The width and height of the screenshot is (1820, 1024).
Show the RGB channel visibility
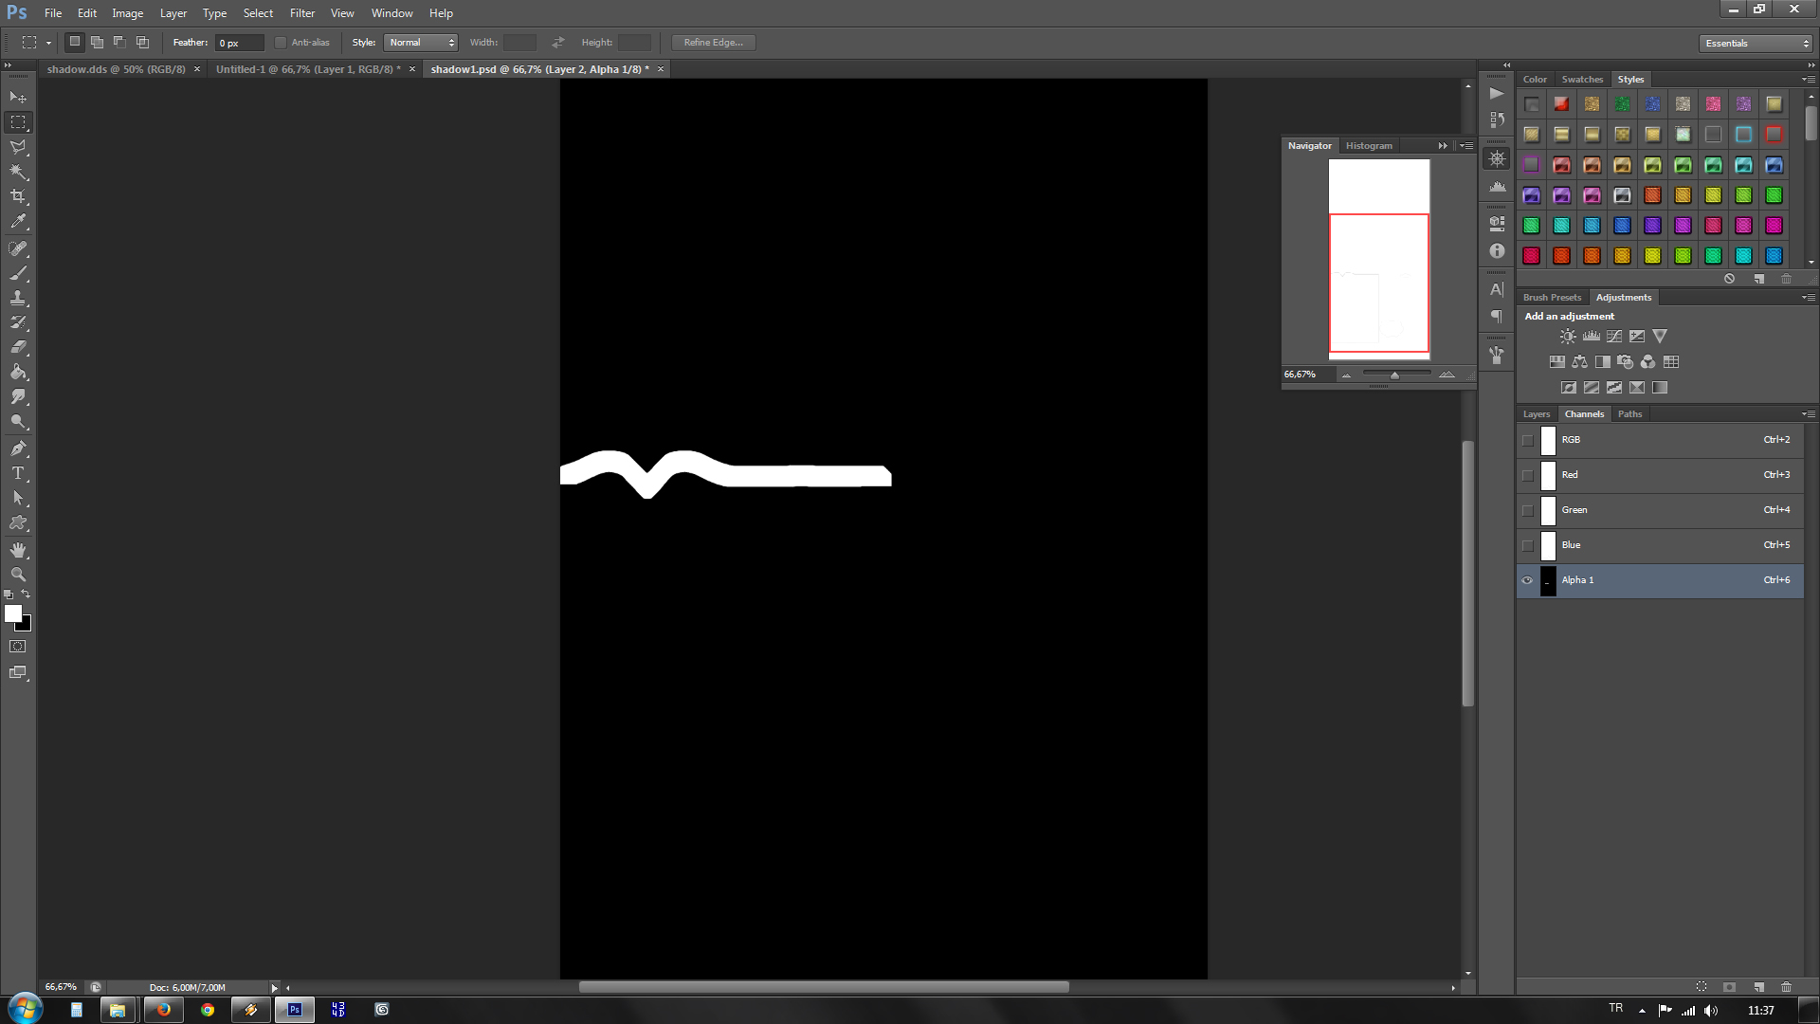click(x=1527, y=440)
